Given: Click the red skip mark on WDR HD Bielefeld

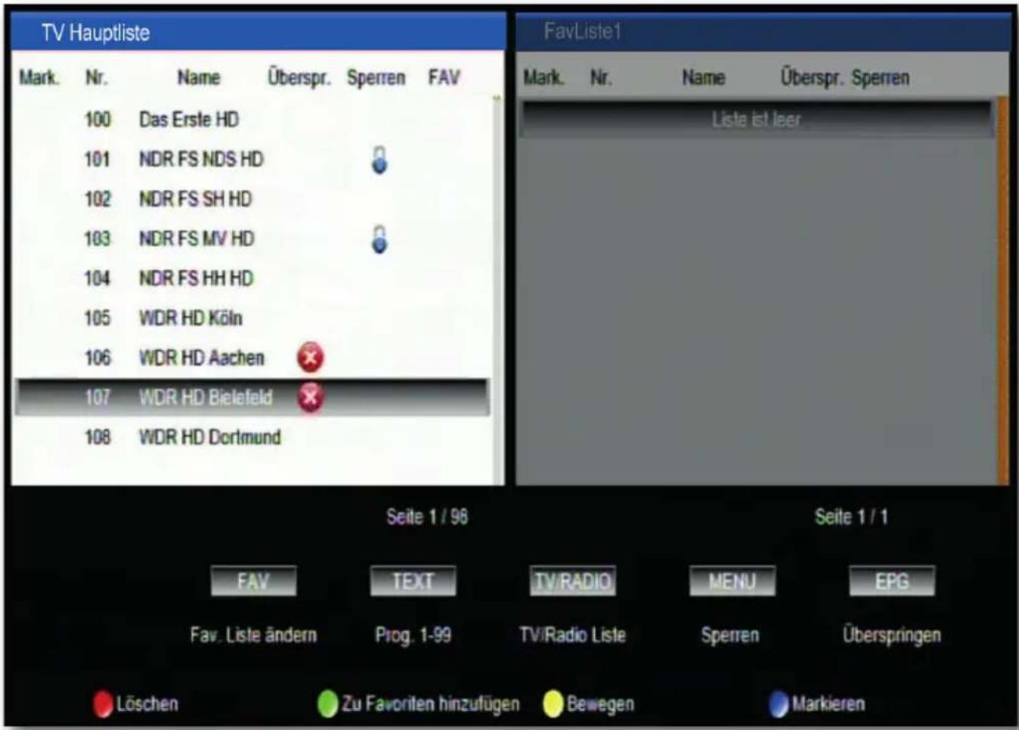Looking at the screenshot, I should point(310,397).
